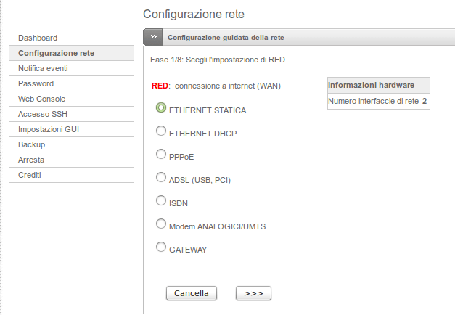This screenshot has height=315, width=455.
Task: Open Dashboard in the sidebar
Action: [x=72, y=38]
